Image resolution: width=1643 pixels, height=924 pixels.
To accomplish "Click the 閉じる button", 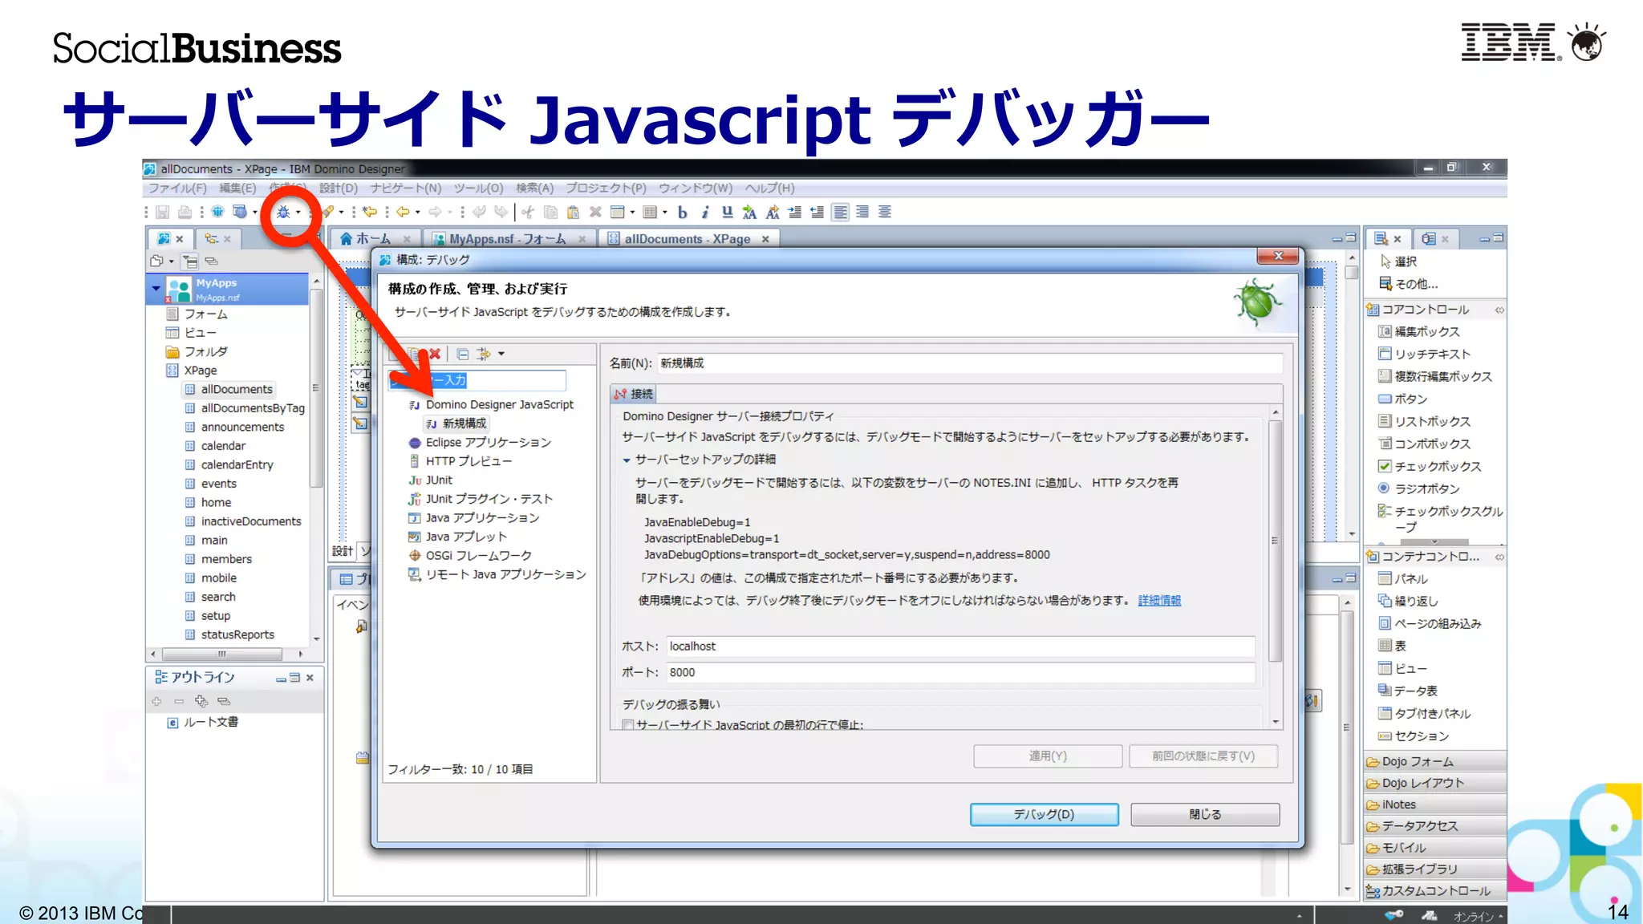I will pos(1205,815).
